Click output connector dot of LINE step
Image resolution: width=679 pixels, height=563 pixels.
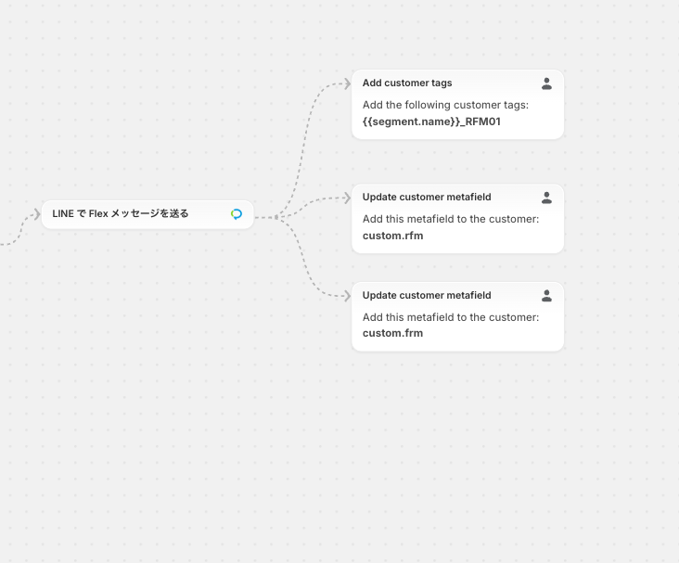pyautogui.click(x=276, y=217)
